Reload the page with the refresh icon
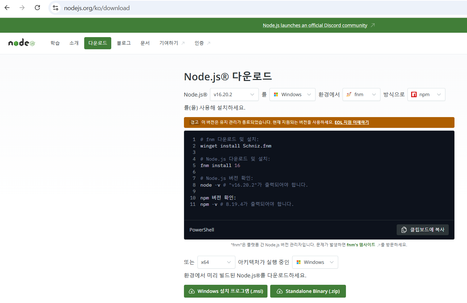The height and width of the screenshot is (303, 467). (38, 8)
